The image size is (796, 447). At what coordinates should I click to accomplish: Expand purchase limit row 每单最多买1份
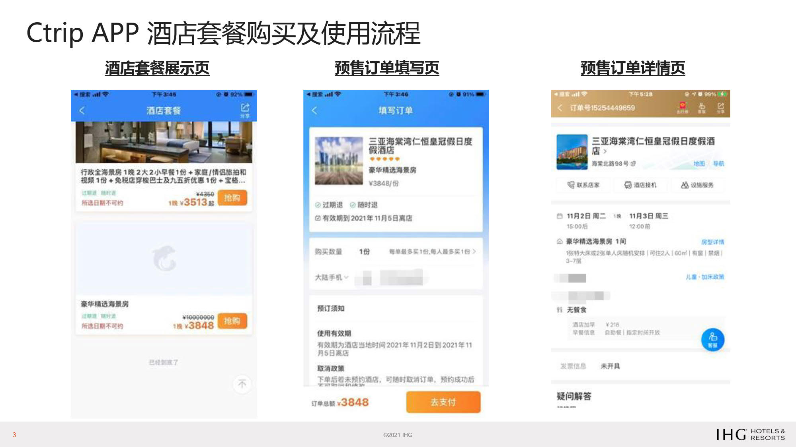pyautogui.click(x=432, y=252)
